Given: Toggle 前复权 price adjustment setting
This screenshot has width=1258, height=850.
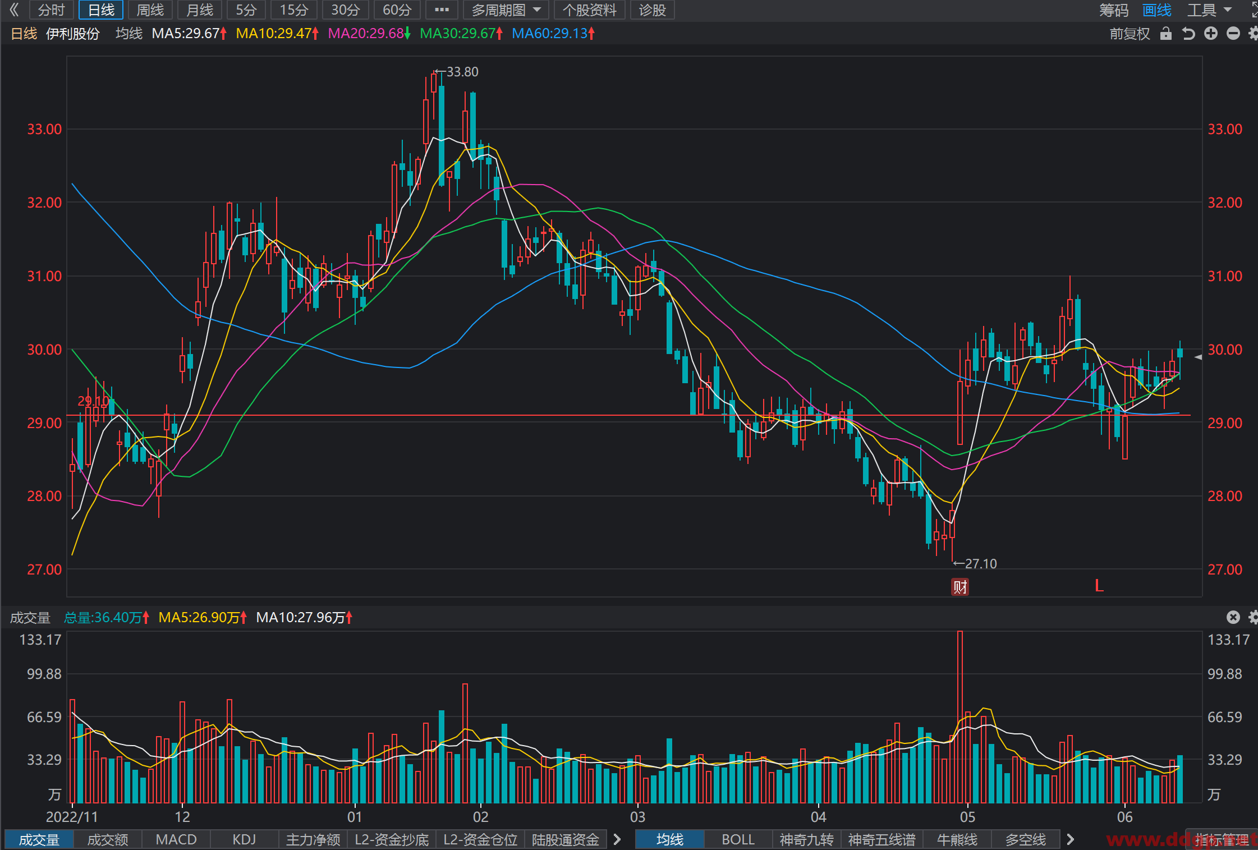Looking at the screenshot, I should coord(1130,34).
